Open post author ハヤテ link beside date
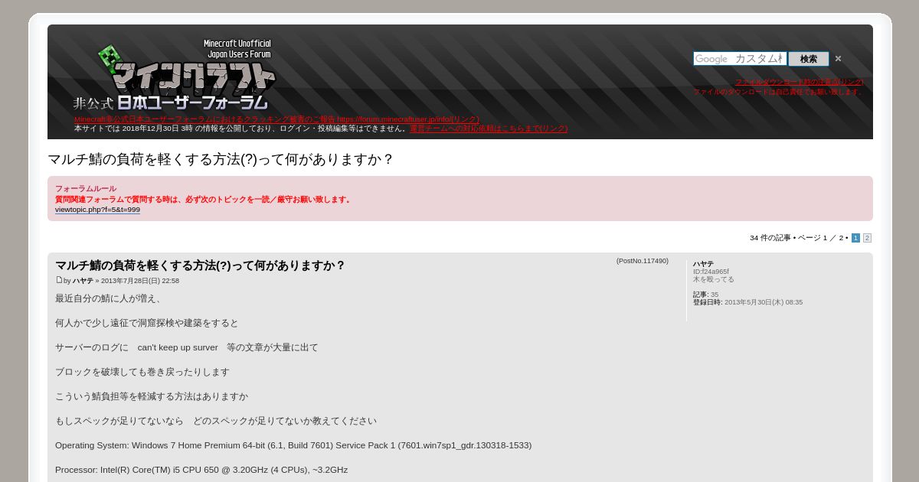 [83, 281]
